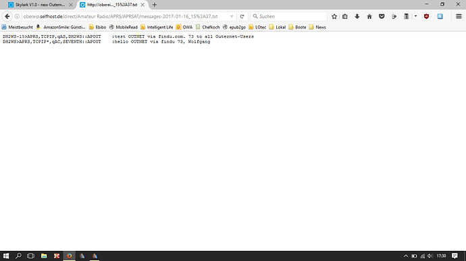Image resolution: width=466 pixels, height=261 pixels.
Task: Open File Explorer from the taskbar
Action: (44, 256)
